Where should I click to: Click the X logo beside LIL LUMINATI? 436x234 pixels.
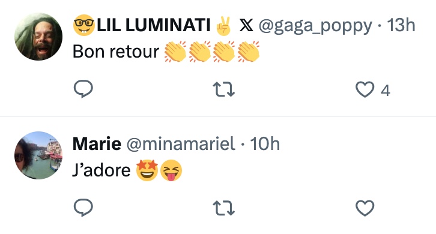pos(246,25)
